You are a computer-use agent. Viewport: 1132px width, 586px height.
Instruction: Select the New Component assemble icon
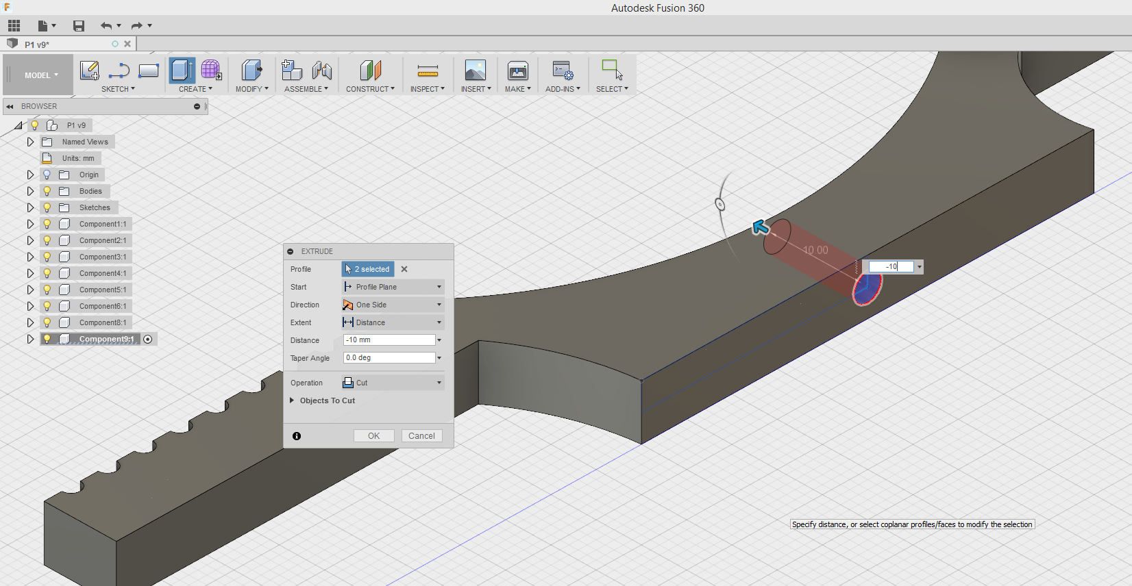coord(292,71)
